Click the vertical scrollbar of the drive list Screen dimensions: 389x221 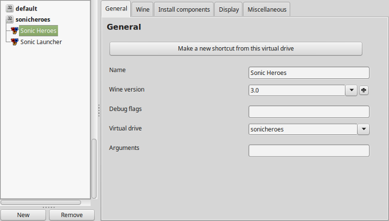point(94,169)
